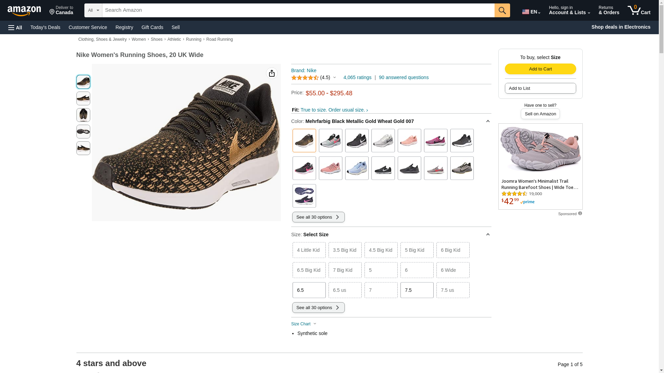Select the light blue shoe color swatch
This screenshot has height=373, width=664.
[357, 168]
